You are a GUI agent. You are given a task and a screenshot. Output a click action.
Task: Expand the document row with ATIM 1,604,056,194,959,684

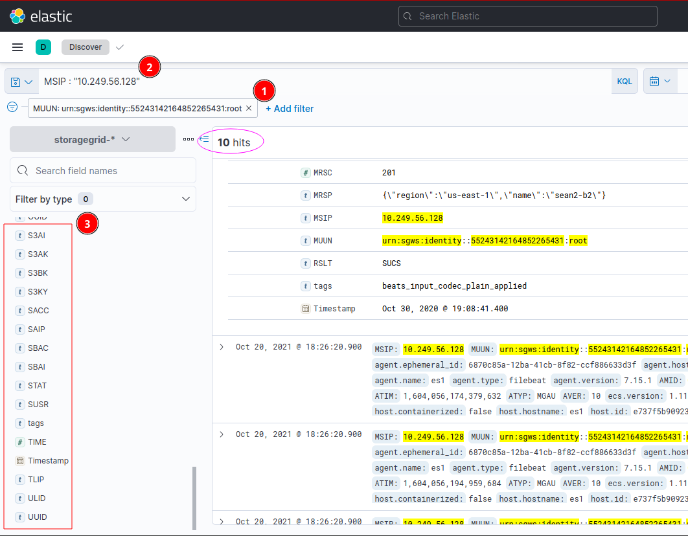[x=222, y=434]
